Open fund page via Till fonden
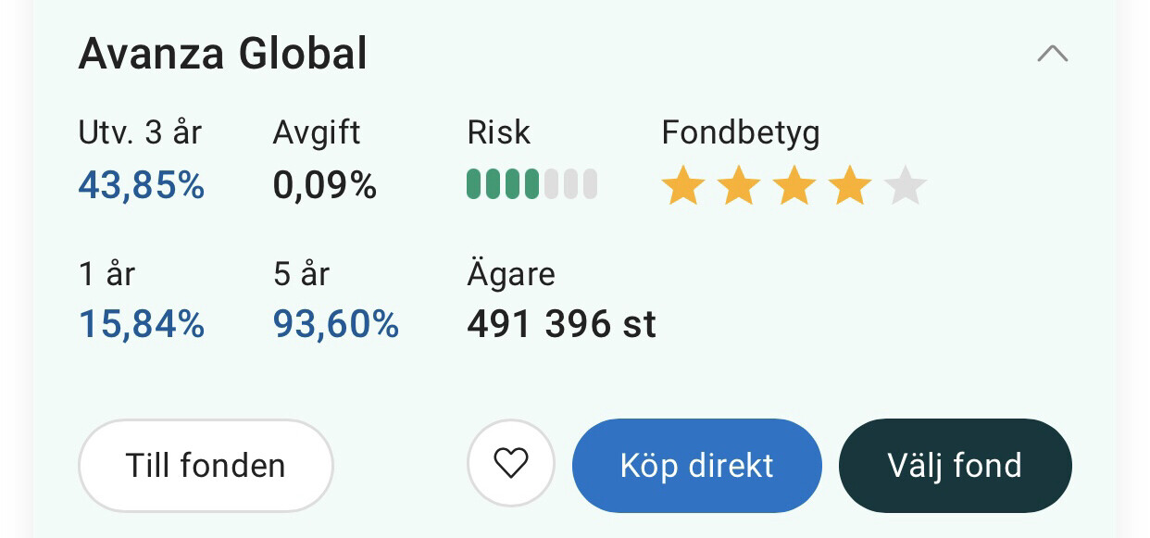 [x=206, y=465]
